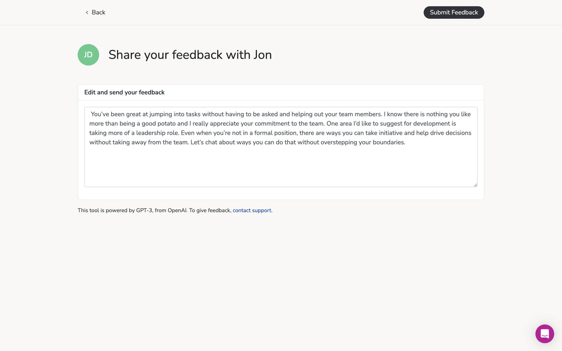
Task: Click the word "commitment" in the textarea
Action: (272, 123)
